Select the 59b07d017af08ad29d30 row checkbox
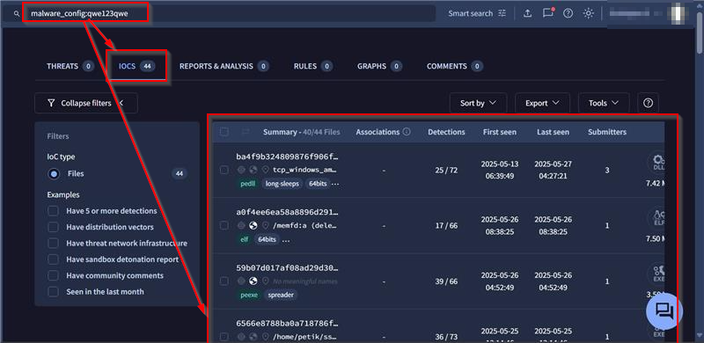Image resolution: width=704 pixels, height=343 pixels. (224, 281)
